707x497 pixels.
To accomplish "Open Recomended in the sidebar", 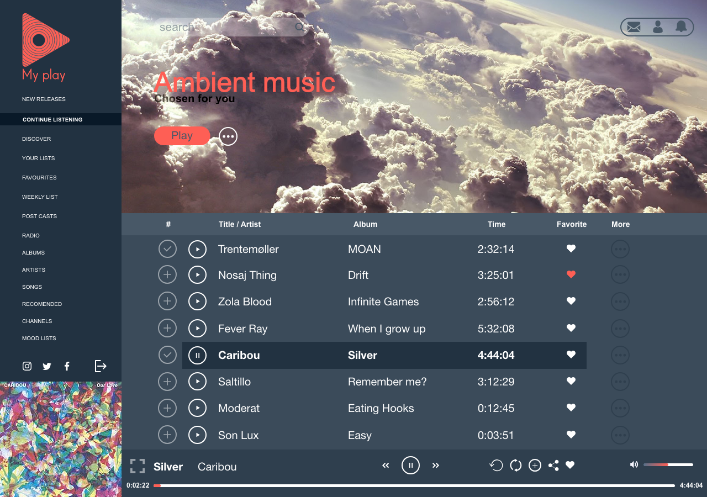I will (42, 304).
